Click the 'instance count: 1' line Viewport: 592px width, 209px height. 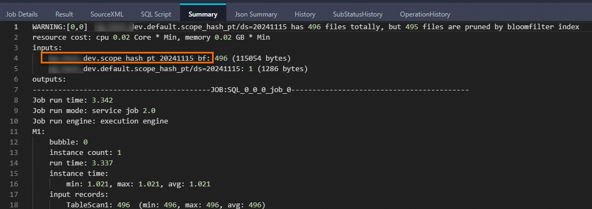pos(85,153)
